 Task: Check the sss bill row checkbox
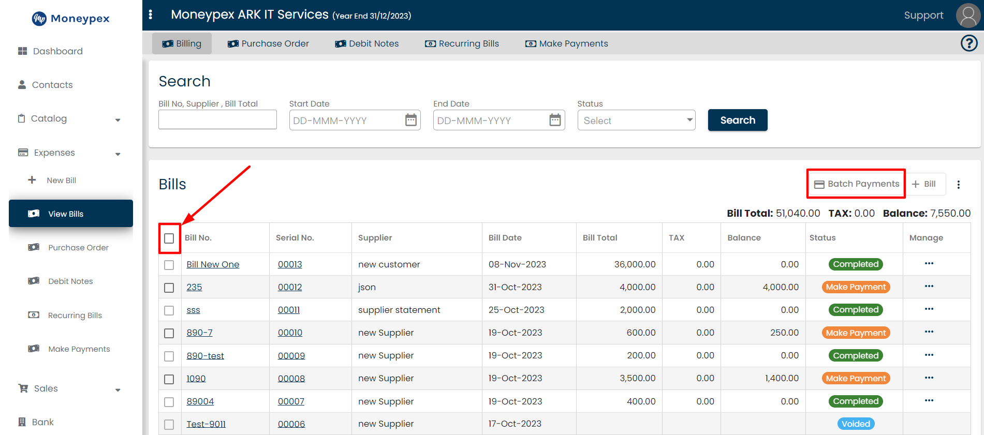[169, 310]
